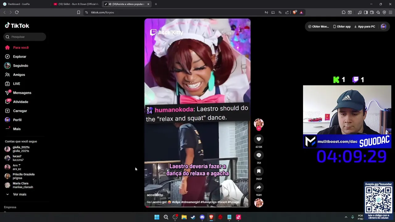Click the Pesquisar search field
The height and width of the screenshot is (222, 395).
(x=25, y=37)
